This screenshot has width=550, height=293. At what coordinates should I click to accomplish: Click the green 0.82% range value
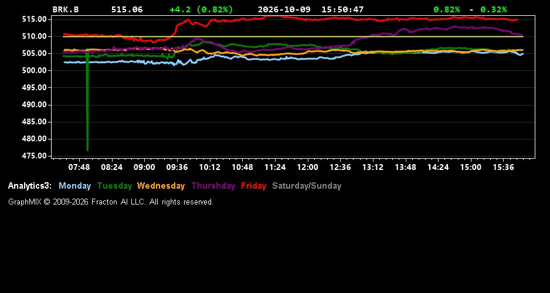[x=447, y=9]
